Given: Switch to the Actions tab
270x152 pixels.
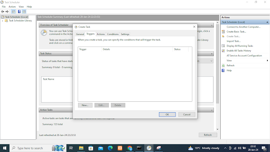Looking at the screenshot, I should pyautogui.click(x=101, y=34).
